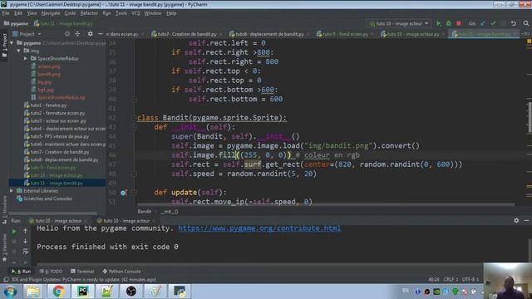Open run configuration dropdown tuto 10
The width and height of the screenshot is (532, 299).
[x=399, y=23]
